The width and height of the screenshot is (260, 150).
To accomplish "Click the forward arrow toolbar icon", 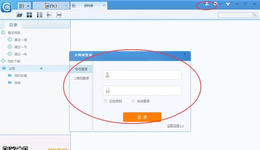I will click(59, 15).
